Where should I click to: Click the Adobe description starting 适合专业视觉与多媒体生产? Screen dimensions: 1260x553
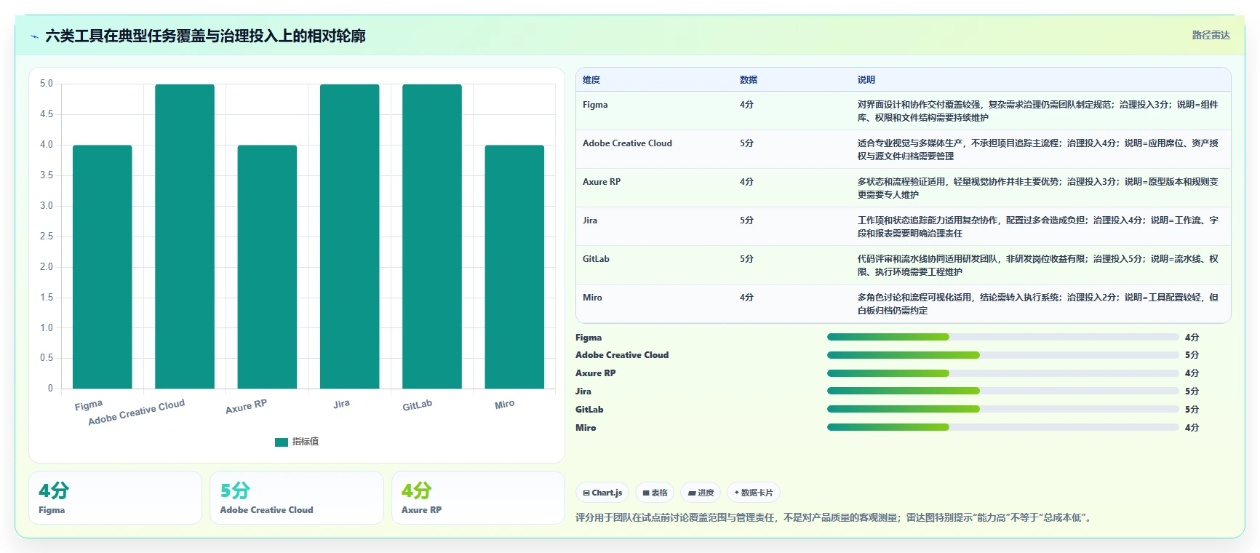click(x=1038, y=150)
